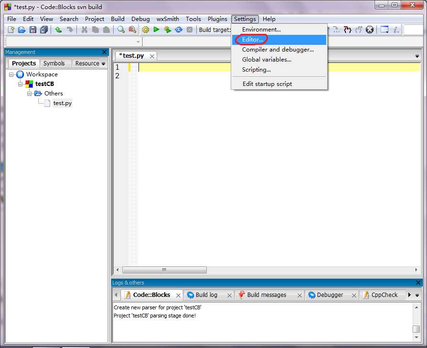The image size is (427, 348).
Task: Click the log line 'Project 'testCB' parsing stage done!'
Action: click(155, 316)
